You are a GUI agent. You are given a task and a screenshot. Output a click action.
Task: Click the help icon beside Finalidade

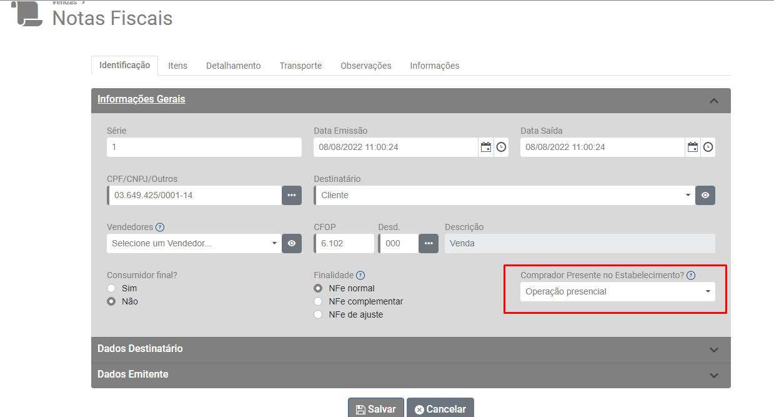click(360, 275)
